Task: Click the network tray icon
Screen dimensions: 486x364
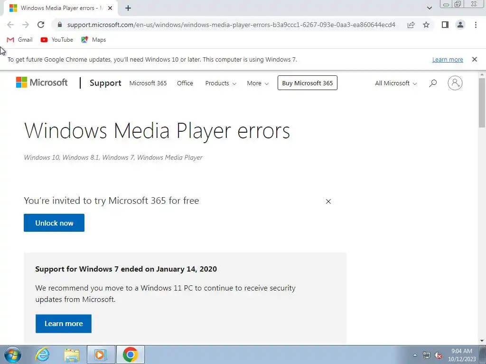Action: click(x=427, y=355)
